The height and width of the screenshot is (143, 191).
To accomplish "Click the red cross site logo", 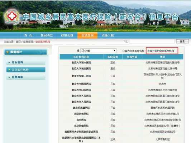I will 12,16.
